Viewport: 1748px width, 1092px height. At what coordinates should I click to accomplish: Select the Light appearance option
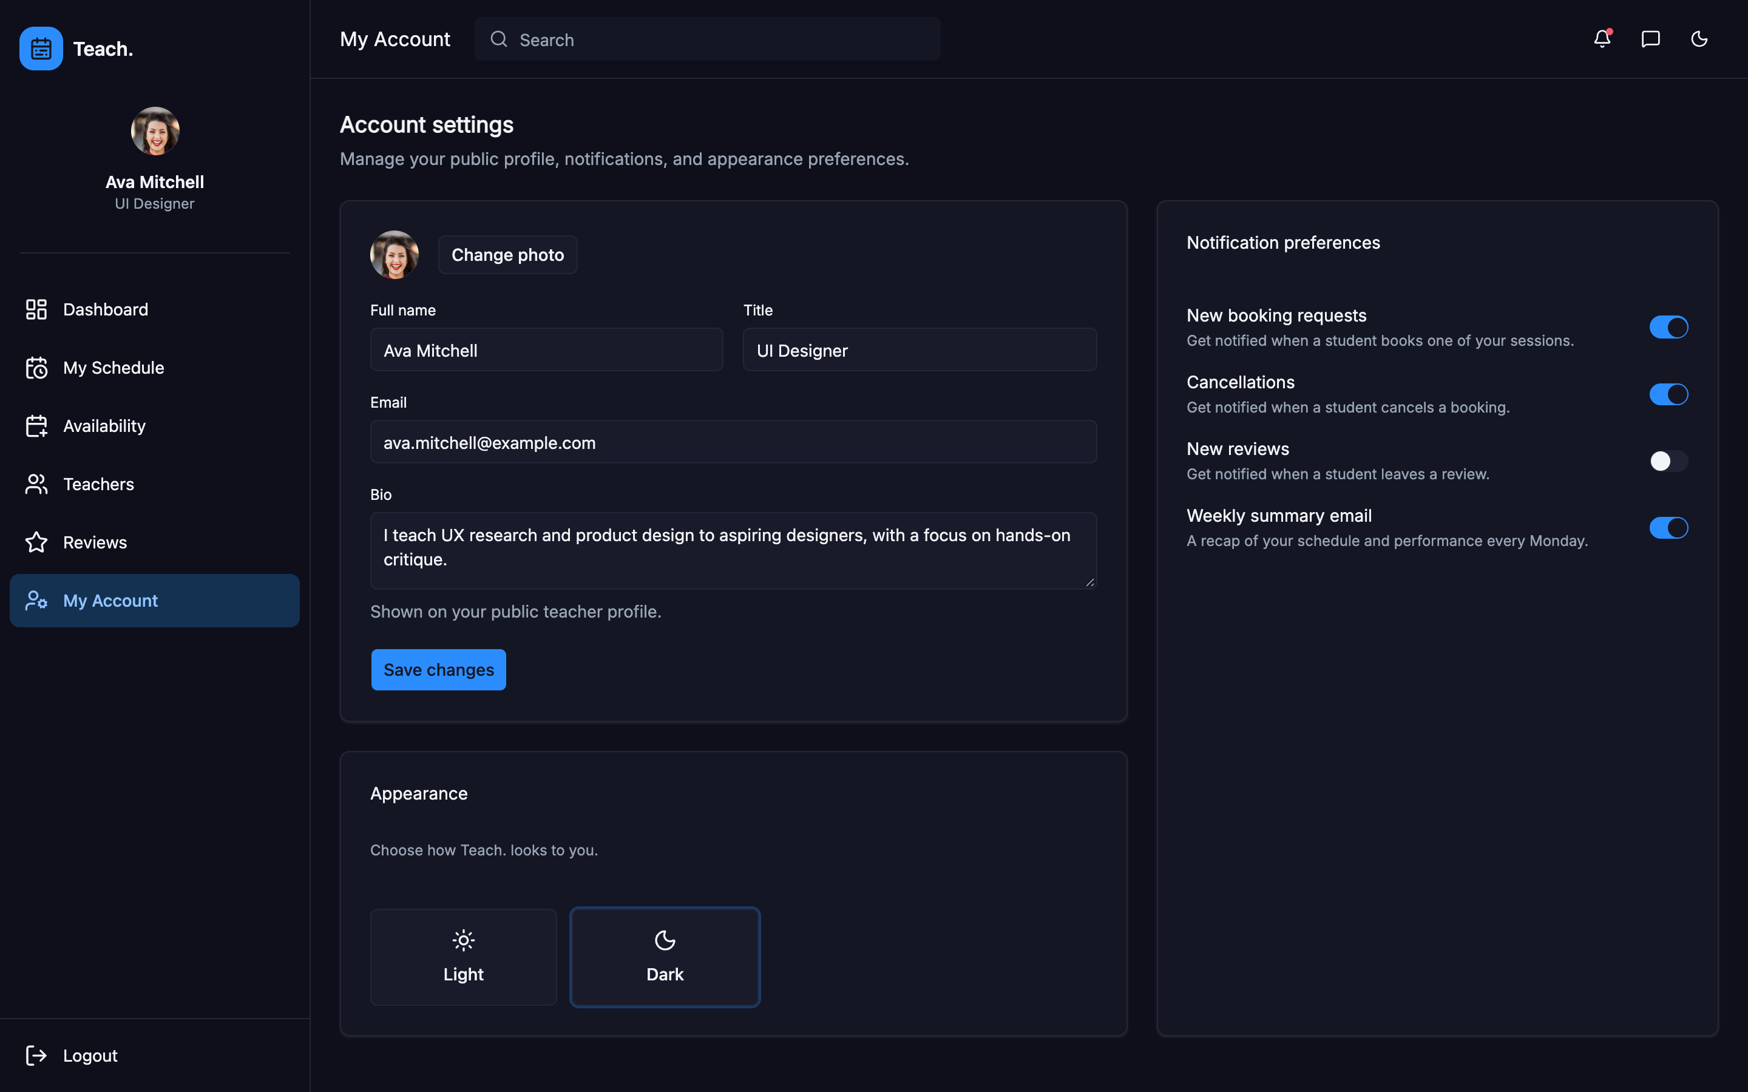[464, 957]
